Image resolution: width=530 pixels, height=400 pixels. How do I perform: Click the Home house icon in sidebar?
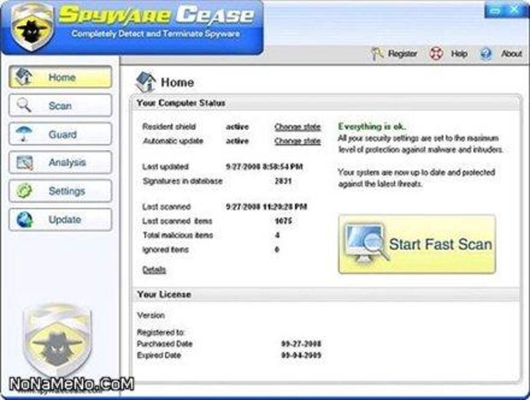pyautogui.click(x=25, y=77)
